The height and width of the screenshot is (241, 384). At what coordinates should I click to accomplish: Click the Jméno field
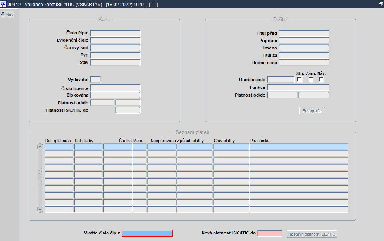pyautogui.click(x=304, y=48)
